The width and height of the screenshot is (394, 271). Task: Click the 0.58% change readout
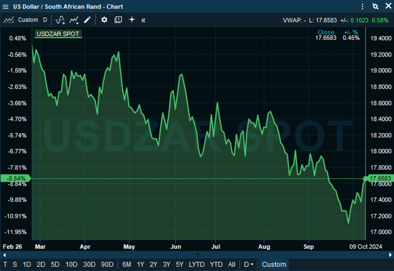pos(380,20)
